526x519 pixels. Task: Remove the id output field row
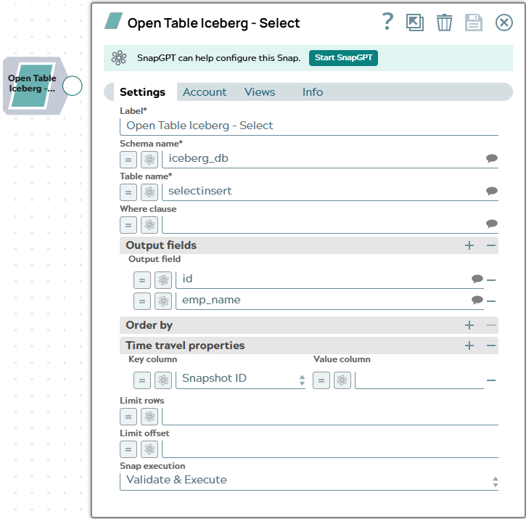pyautogui.click(x=490, y=280)
